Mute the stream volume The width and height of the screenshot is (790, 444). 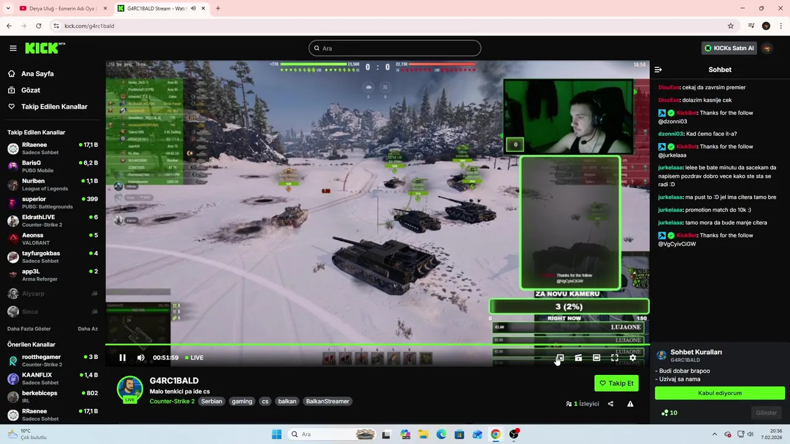pyautogui.click(x=141, y=358)
